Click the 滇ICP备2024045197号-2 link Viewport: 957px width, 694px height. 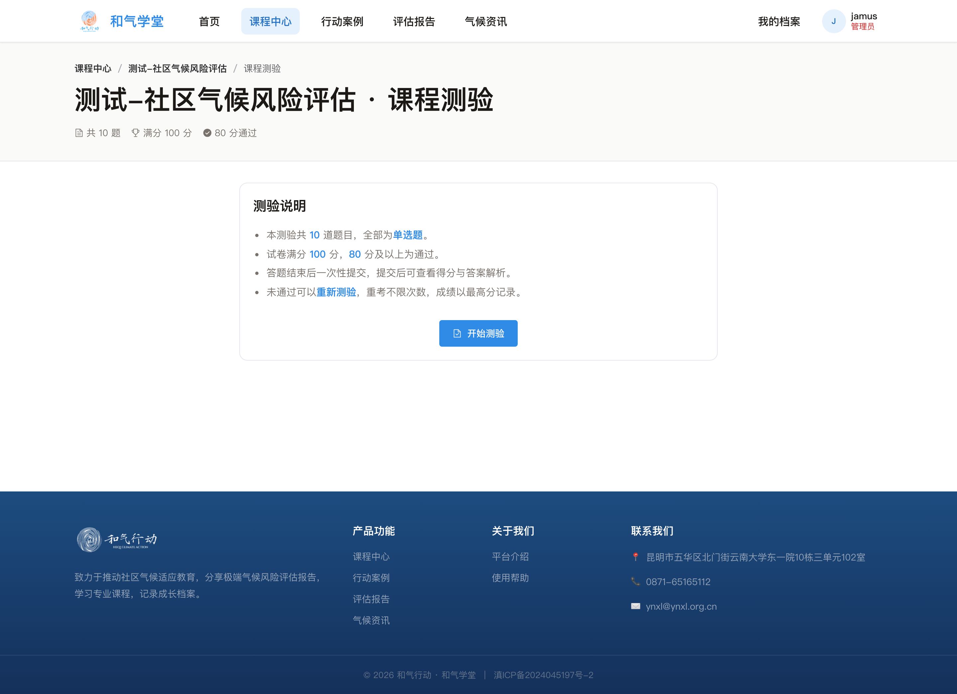[544, 675]
